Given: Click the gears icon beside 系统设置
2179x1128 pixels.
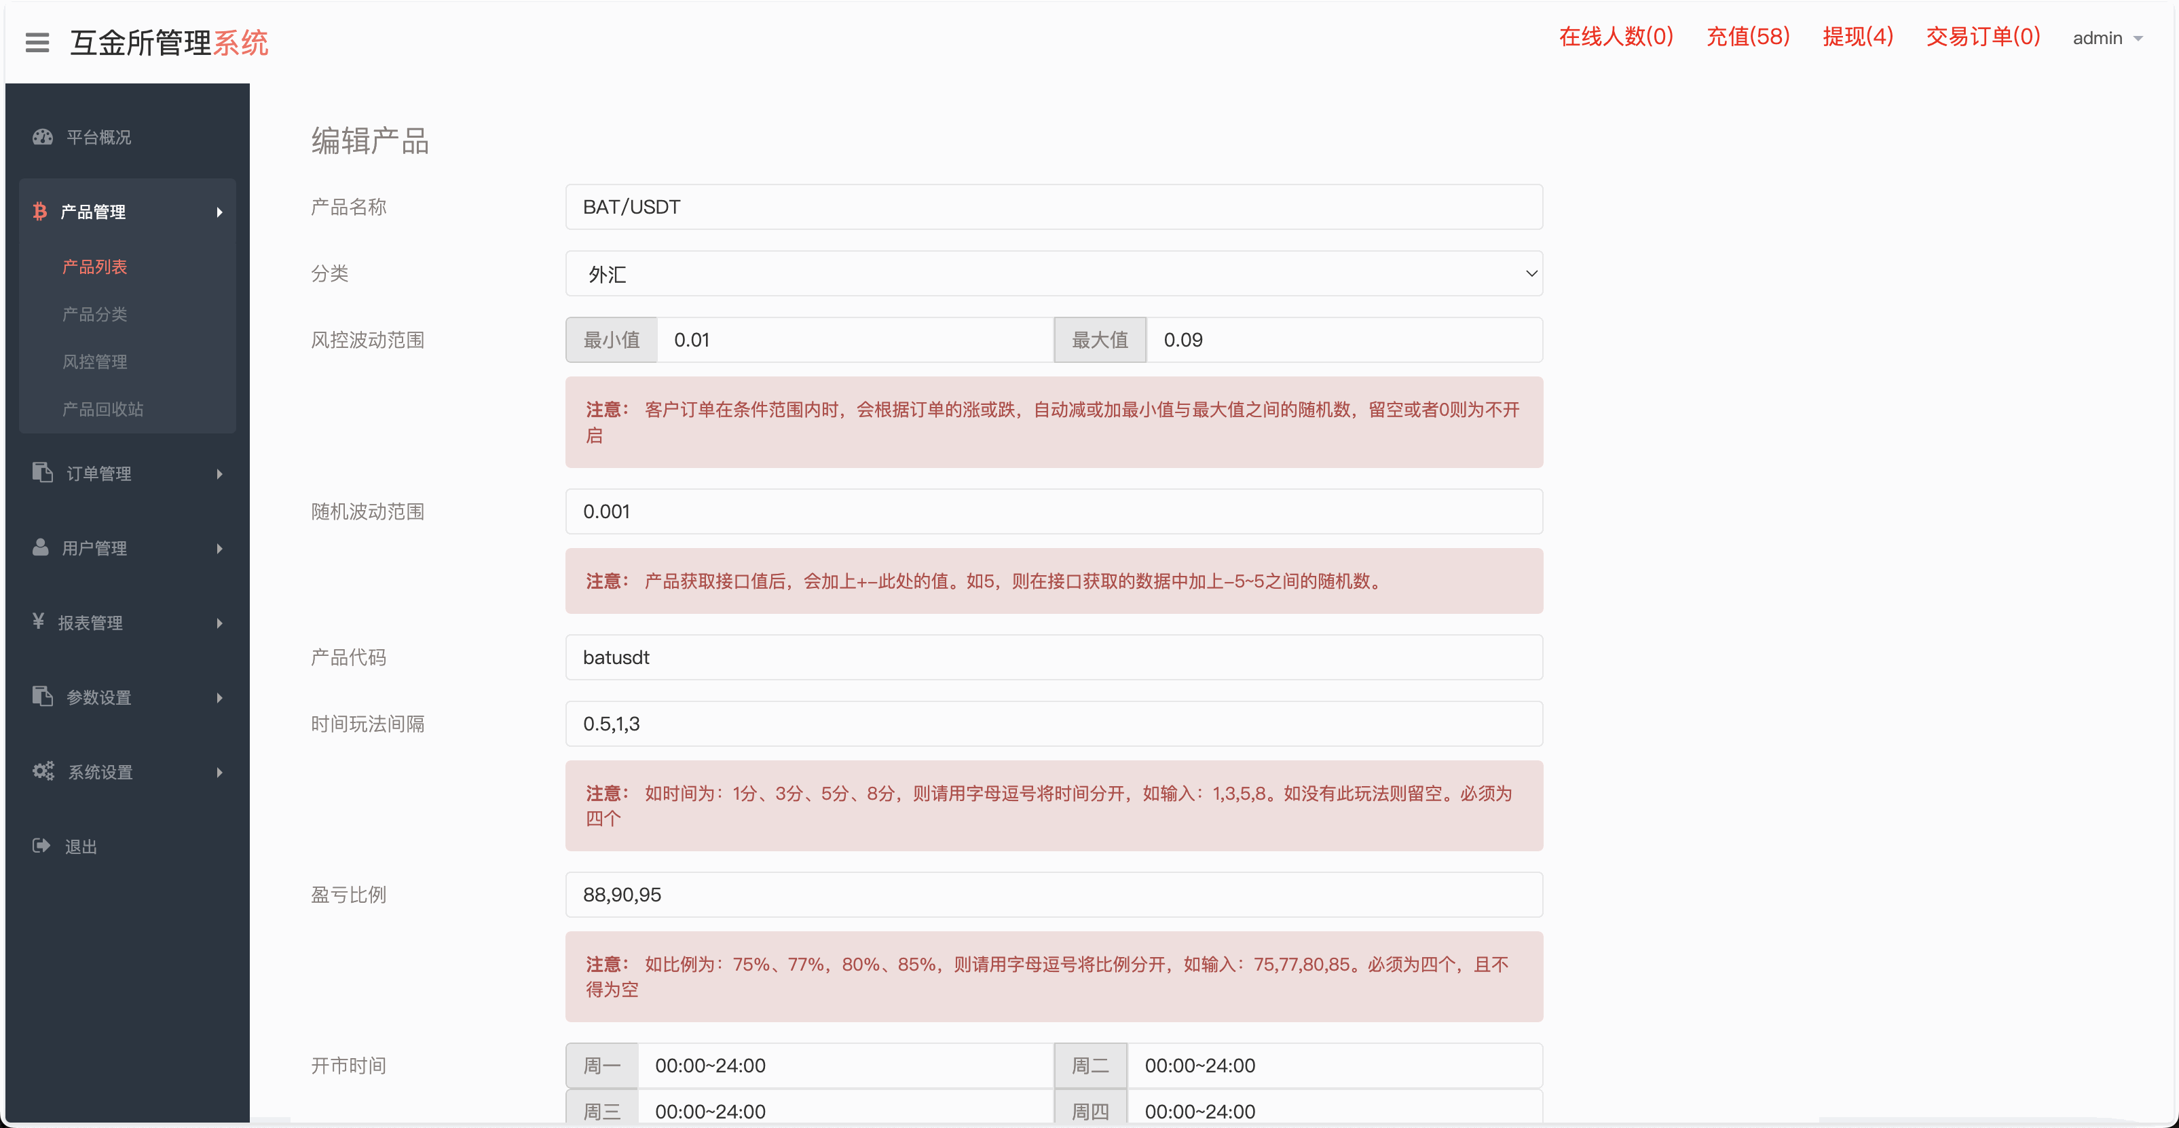Looking at the screenshot, I should pos(42,771).
